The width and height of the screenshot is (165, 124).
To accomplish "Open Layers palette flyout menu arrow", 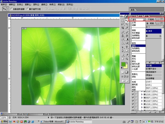I will coord(163,16).
